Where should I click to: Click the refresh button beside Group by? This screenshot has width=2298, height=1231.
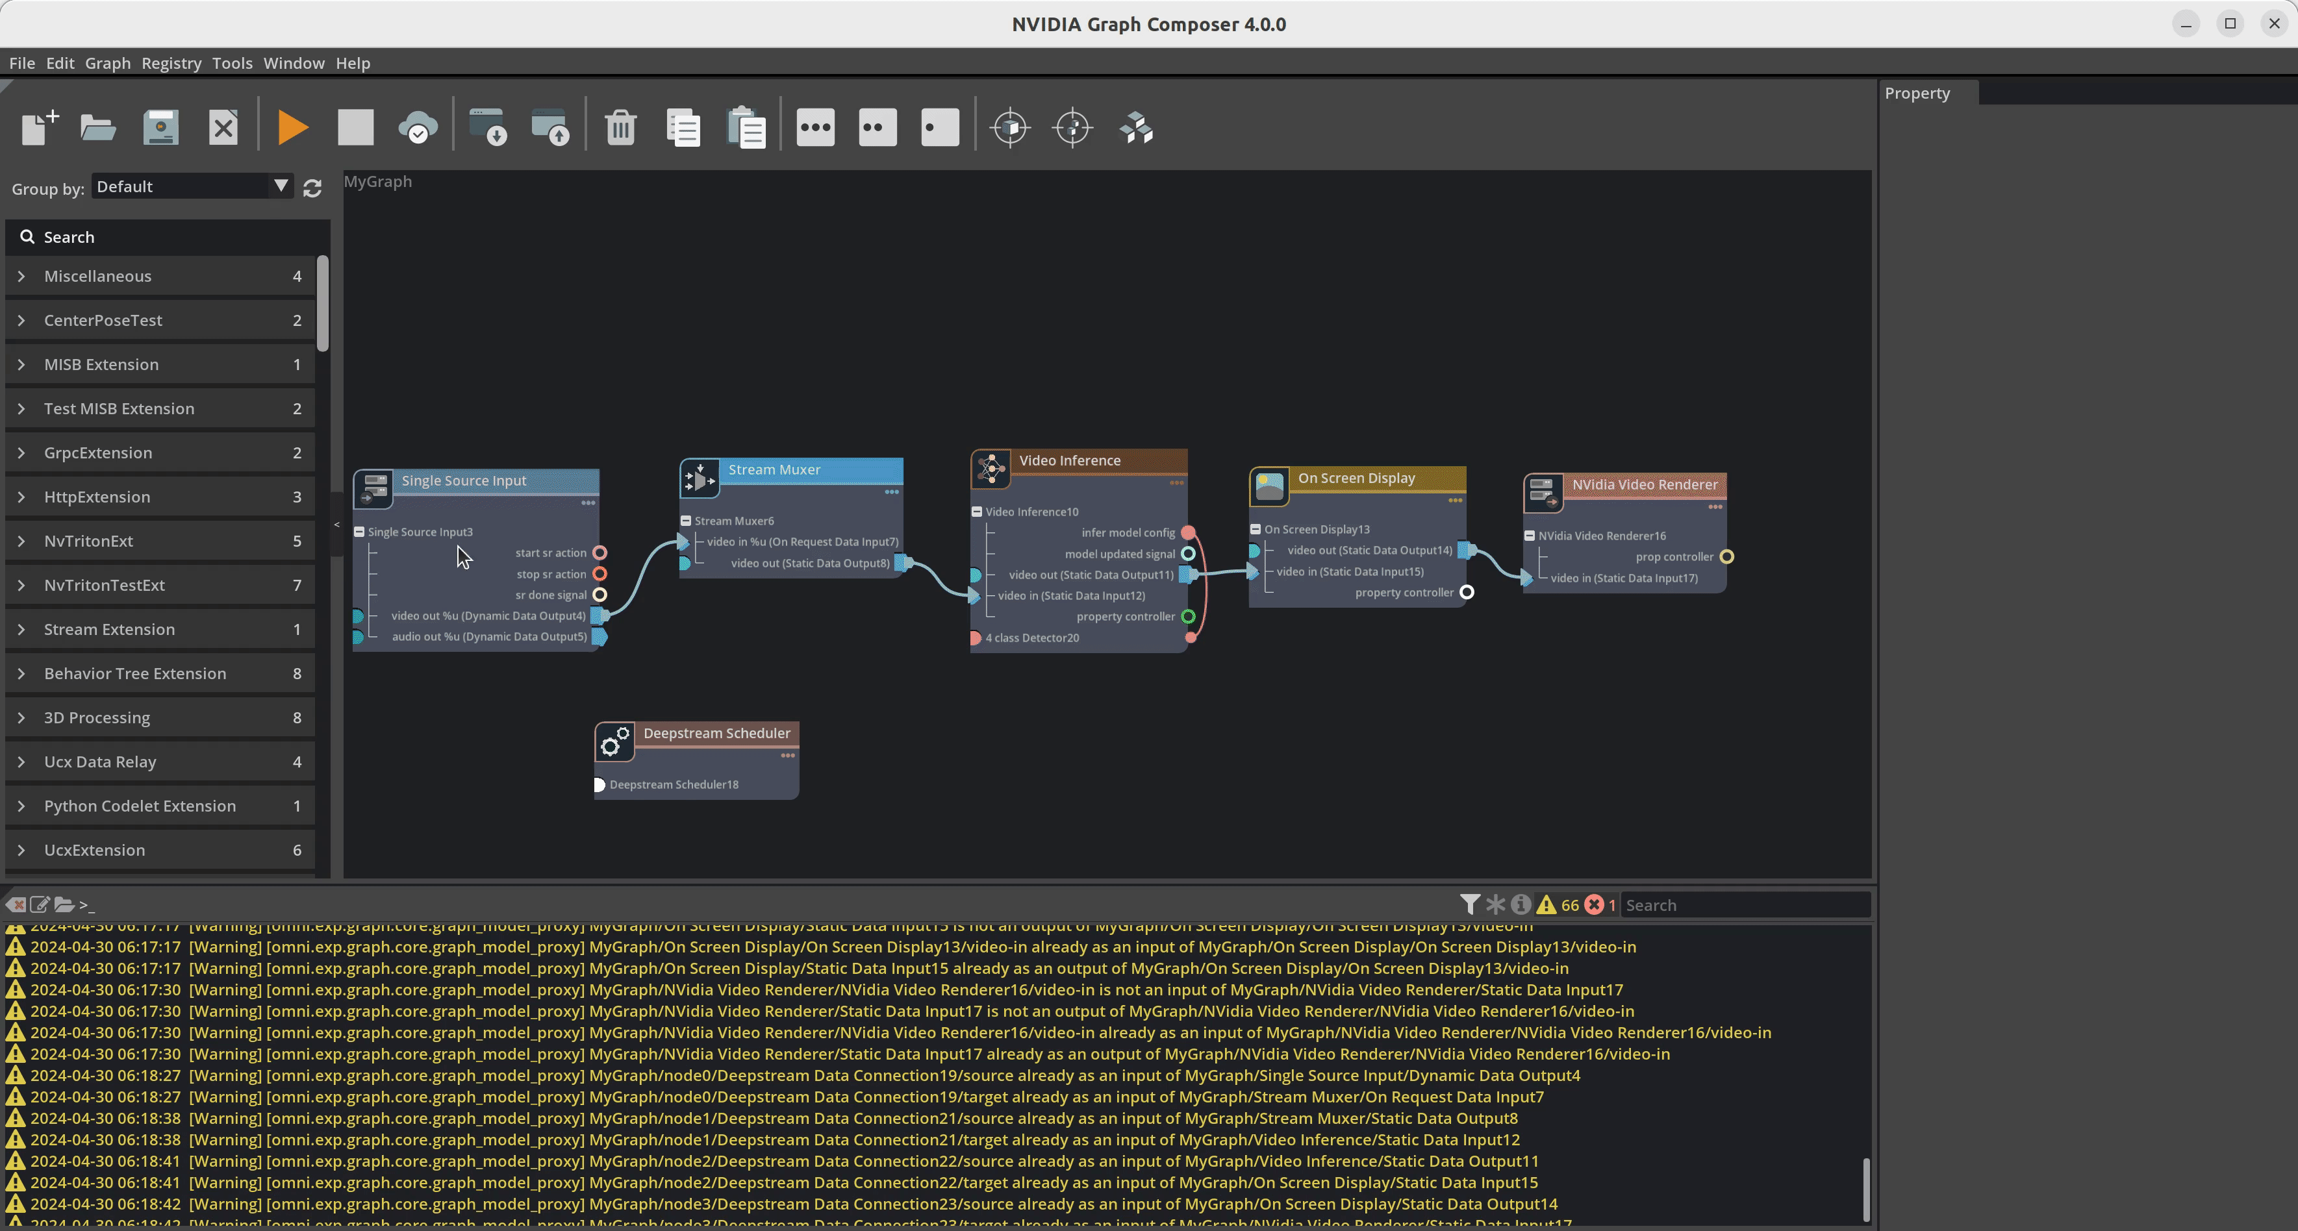(312, 188)
